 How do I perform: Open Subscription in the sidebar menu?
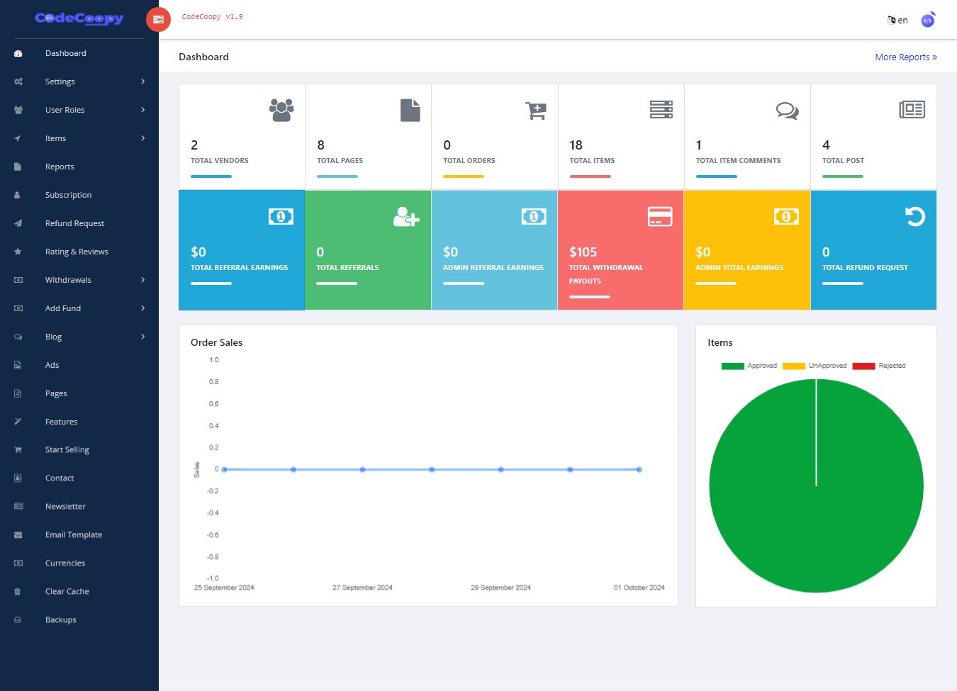pyautogui.click(x=79, y=195)
